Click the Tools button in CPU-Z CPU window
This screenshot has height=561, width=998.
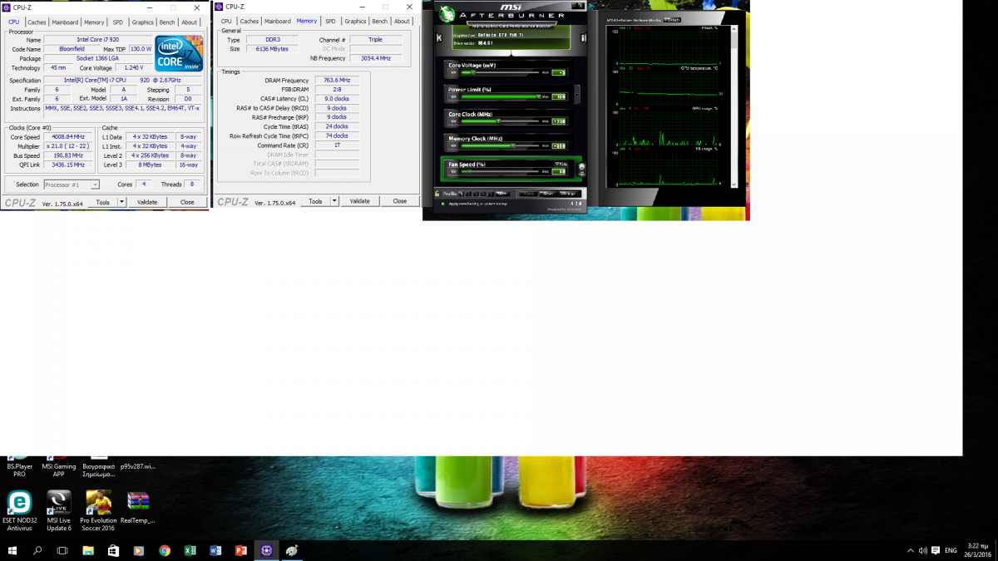pyautogui.click(x=103, y=202)
